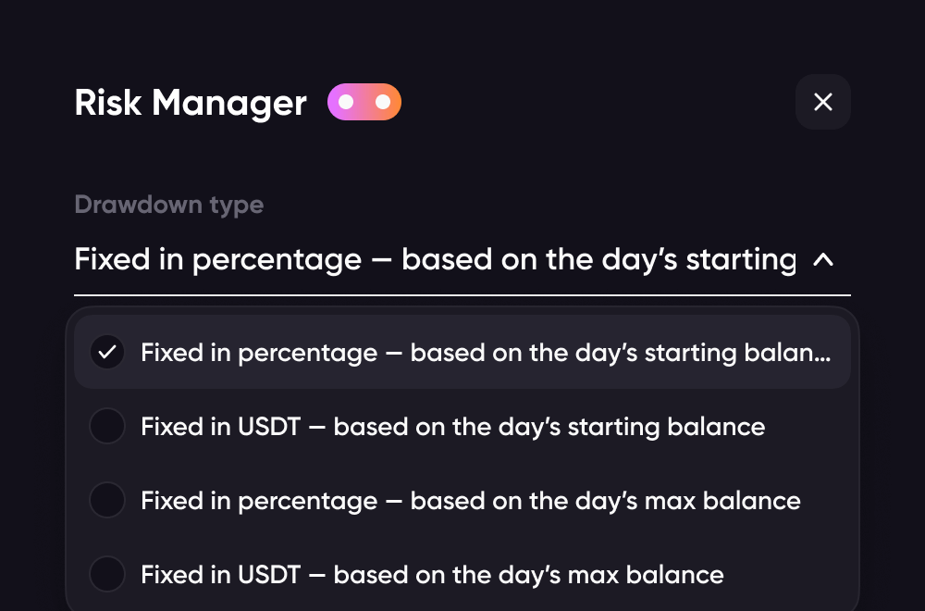
Task: Click the left white dot of the gradient toggle
Action: (x=346, y=102)
